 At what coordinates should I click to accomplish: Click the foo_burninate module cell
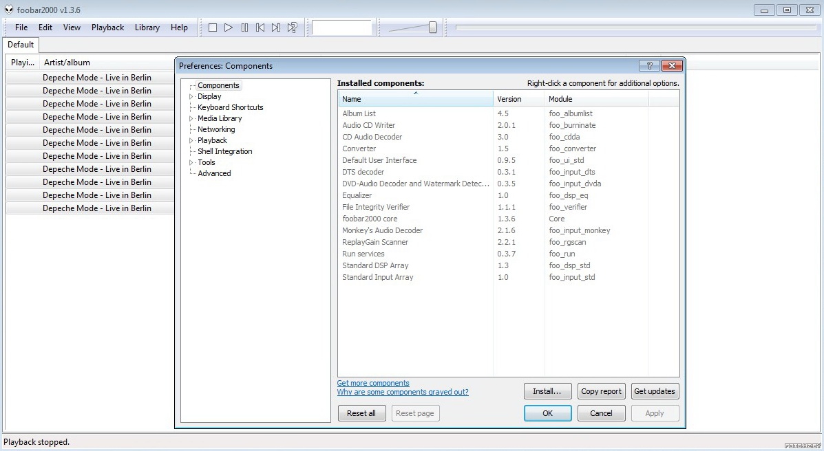(x=572, y=125)
